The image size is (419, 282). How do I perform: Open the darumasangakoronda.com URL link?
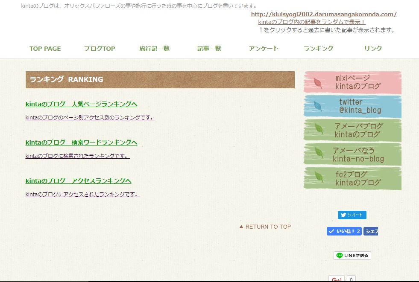(324, 15)
